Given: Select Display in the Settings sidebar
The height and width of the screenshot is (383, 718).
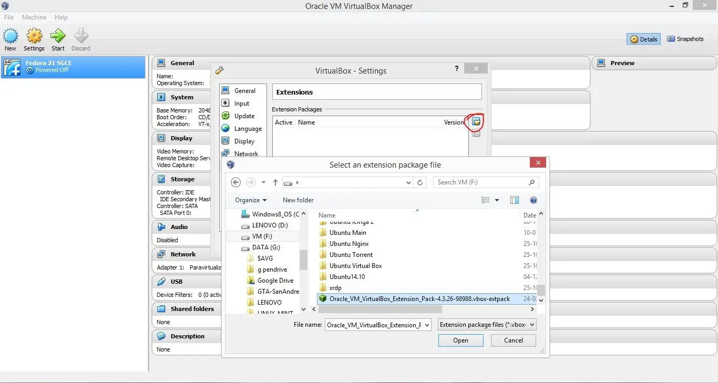Looking at the screenshot, I should tap(243, 141).
